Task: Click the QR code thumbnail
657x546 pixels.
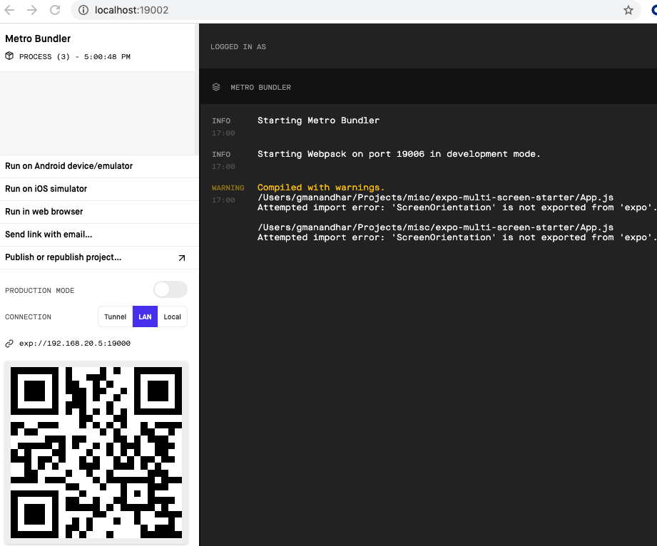Action: tap(96, 451)
